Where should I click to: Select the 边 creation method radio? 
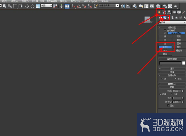pyautogui.click(x=162, y=79)
